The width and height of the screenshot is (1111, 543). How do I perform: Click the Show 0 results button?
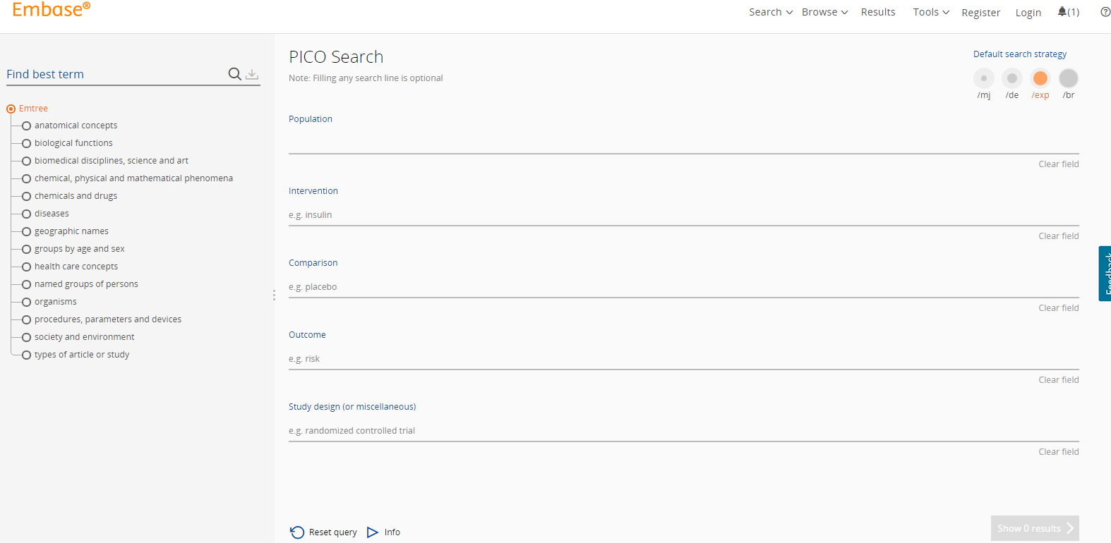pos(1034,528)
